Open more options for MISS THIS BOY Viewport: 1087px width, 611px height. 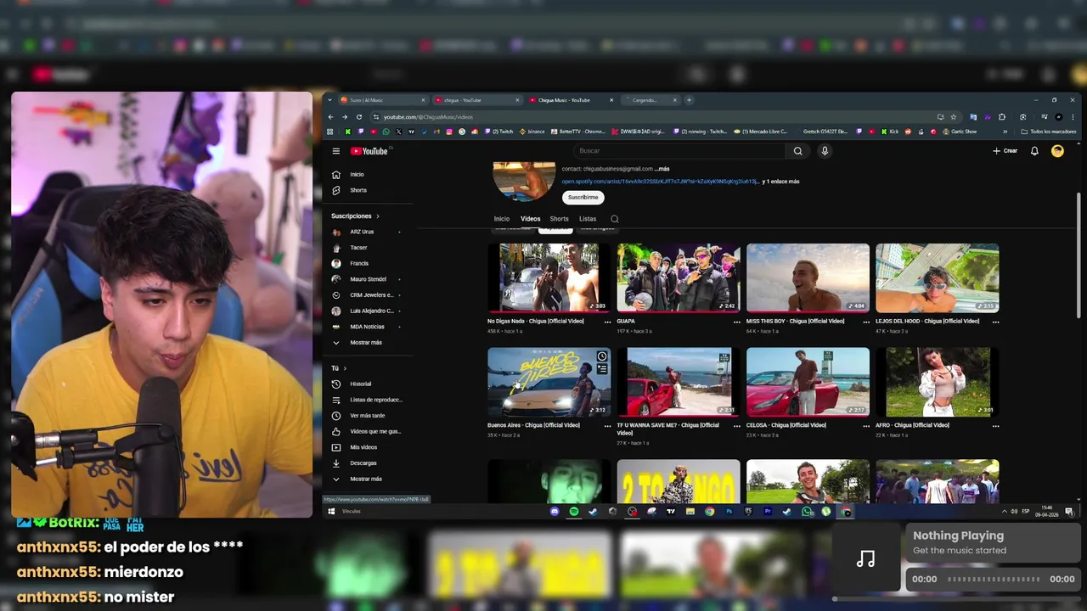click(x=866, y=322)
